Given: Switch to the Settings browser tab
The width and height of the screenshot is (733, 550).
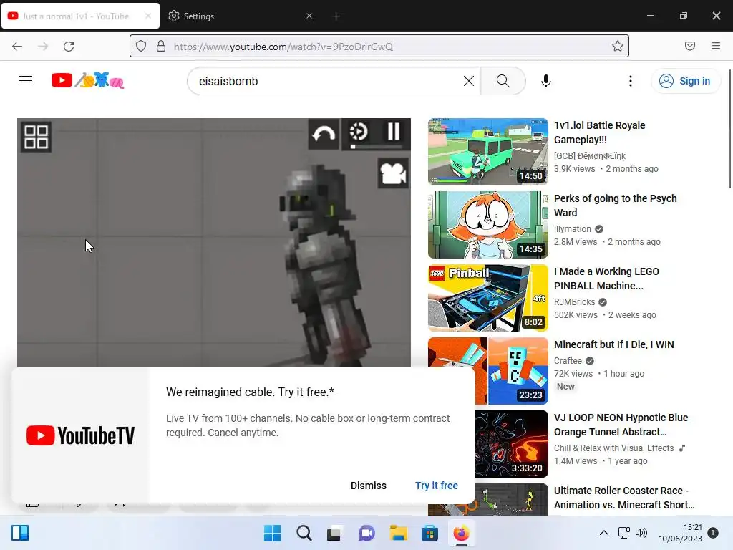Looking at the screenshot, I should click(x=238, y=16).
